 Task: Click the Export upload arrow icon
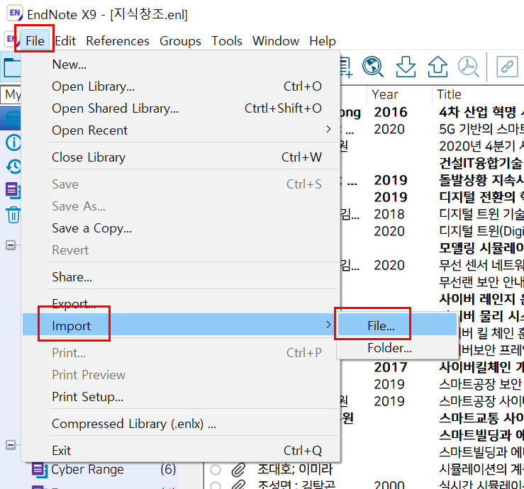point(437,67)
